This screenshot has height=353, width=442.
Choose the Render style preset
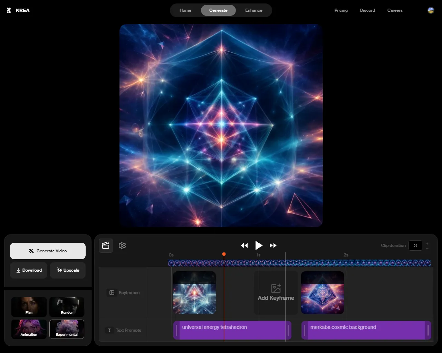[x=67, y=307]
